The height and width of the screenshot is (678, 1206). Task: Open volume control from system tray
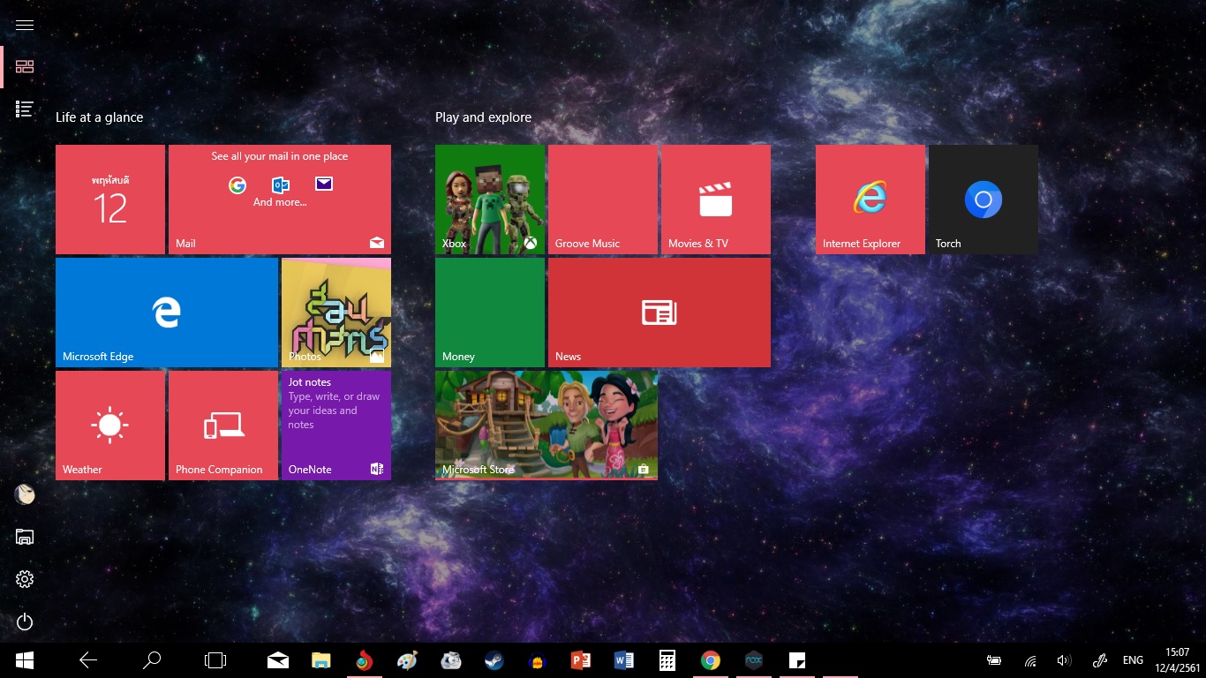tap(1064, 660)
